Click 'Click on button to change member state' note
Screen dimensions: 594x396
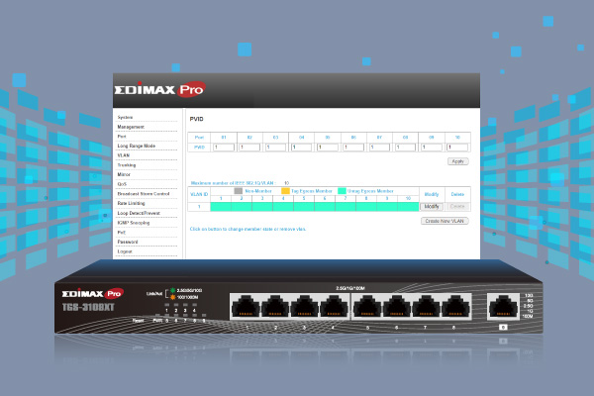point(247,229)
